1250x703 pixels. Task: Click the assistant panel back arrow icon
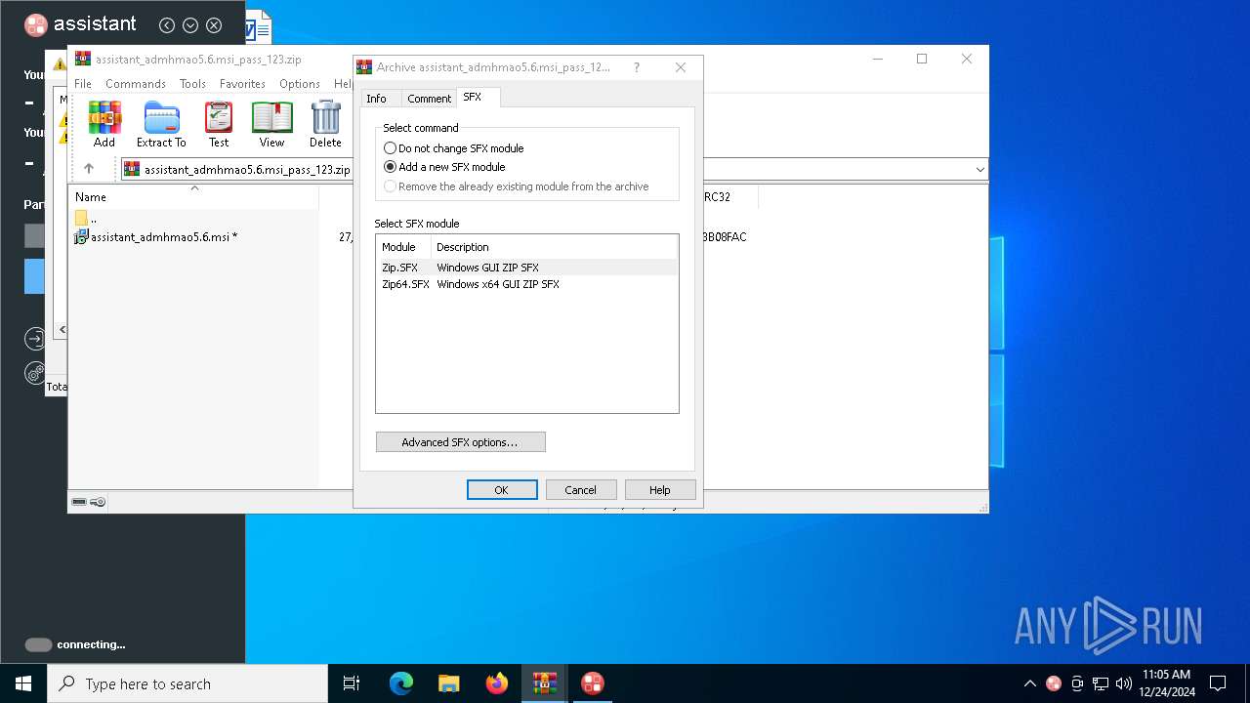(x=167, y=25)
